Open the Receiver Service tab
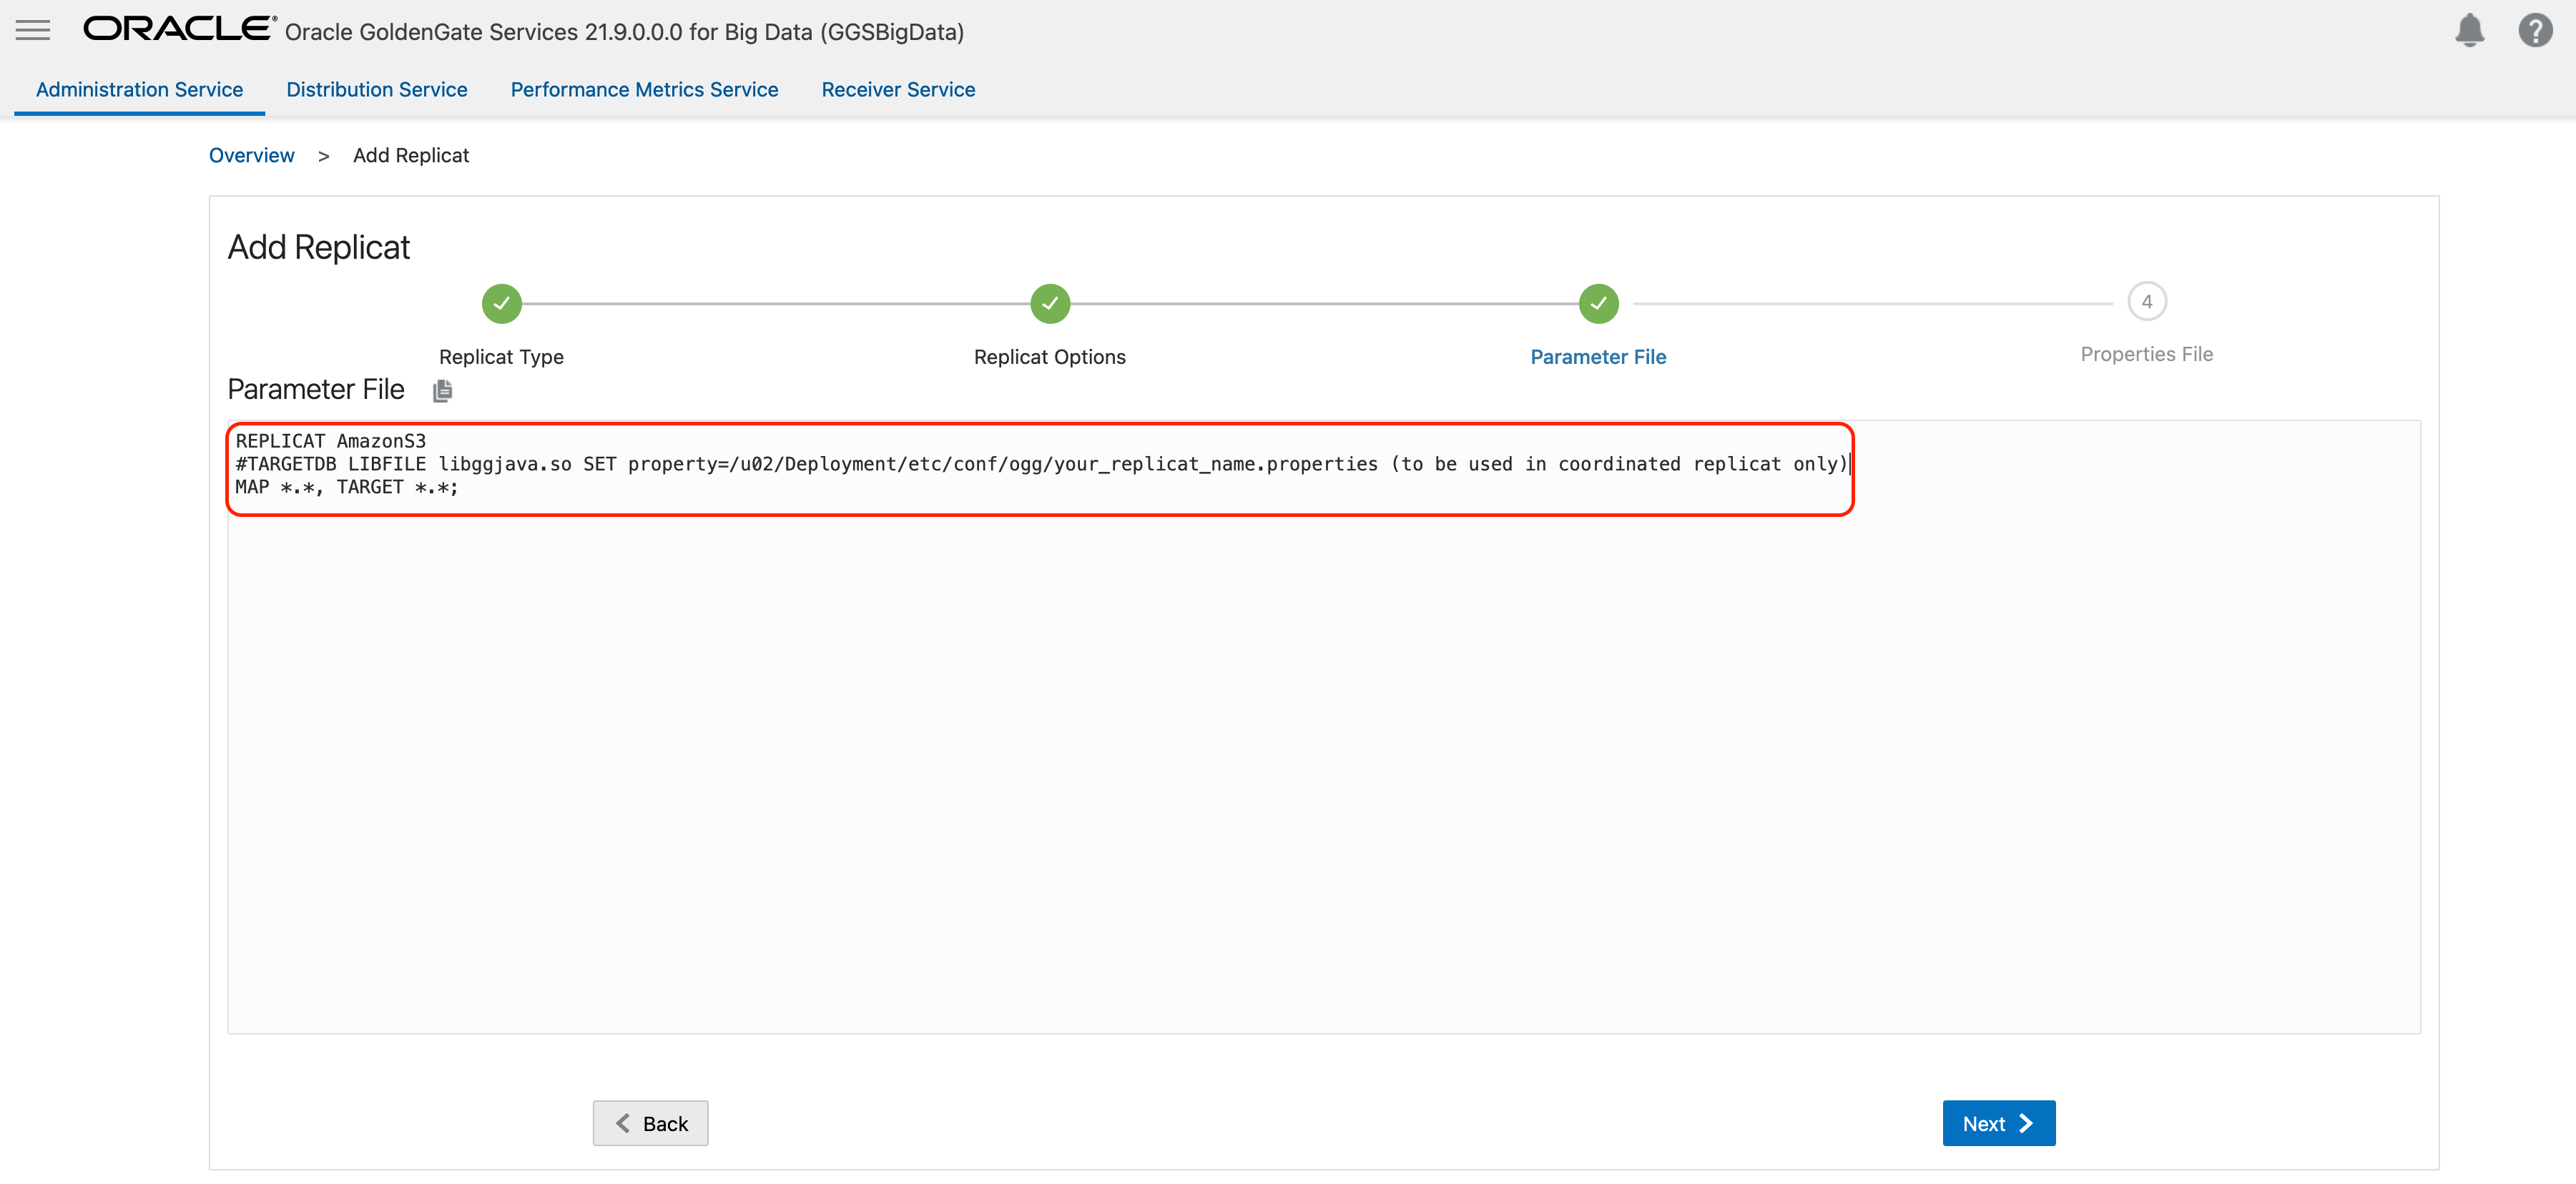Screen dimensions: 2576x1184 [x=898, y=89]
